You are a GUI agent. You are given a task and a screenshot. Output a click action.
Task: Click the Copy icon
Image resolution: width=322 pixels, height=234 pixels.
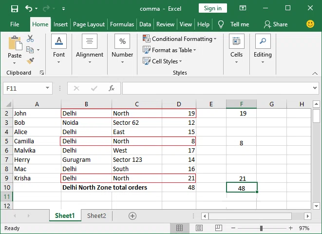pyautogui.click(x=30, y=50)
